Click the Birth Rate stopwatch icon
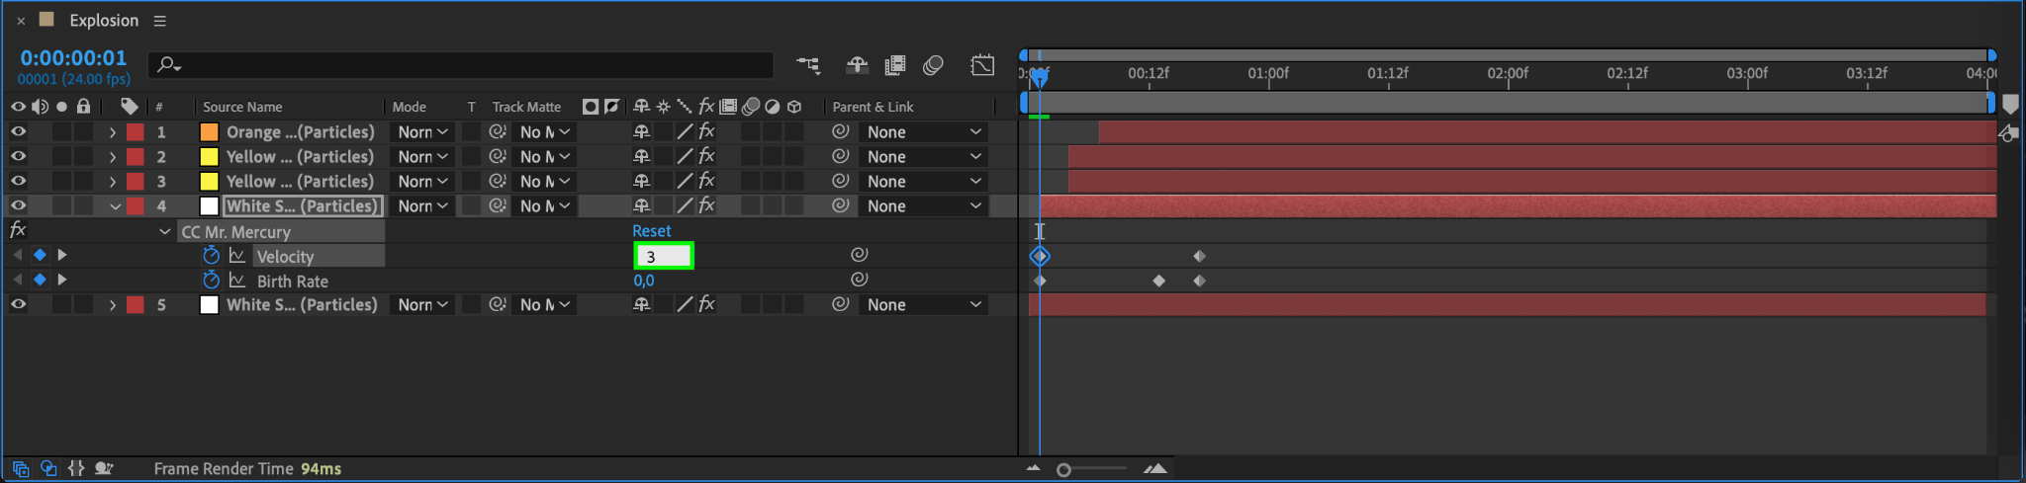 211,281
